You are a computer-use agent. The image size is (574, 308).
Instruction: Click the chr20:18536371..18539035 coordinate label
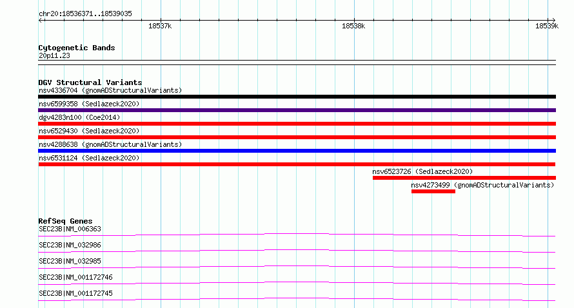[x=85, y=14]
